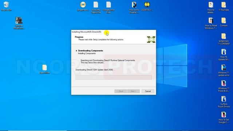This screenshot has height=131, width=233.
Task: Click the Progress heading in installer
Action: 79,37
